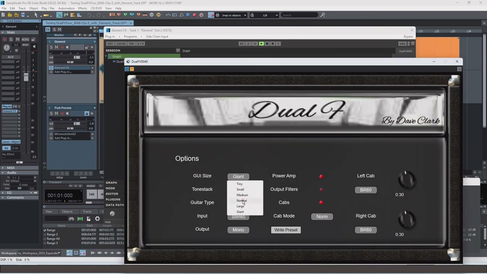
Task: Click the CD disc icon in toolbar
Action: click(x=151, y=15)
